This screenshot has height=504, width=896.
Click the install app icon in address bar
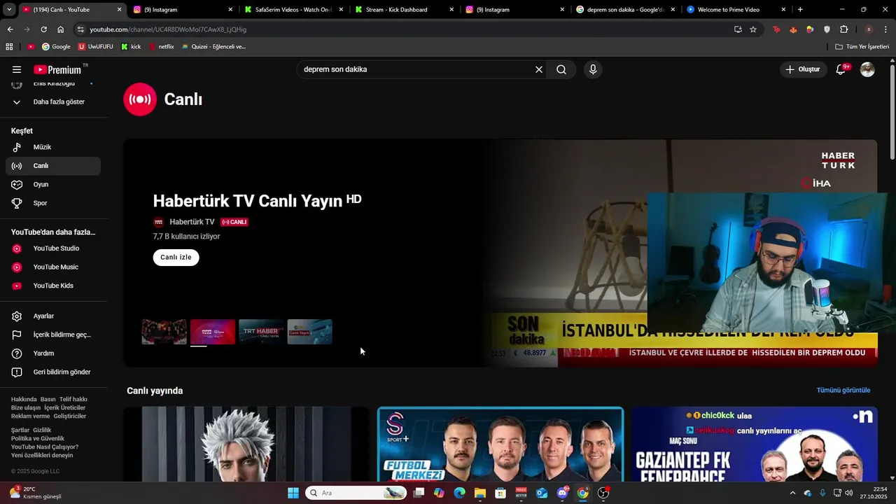tap(738, 29)
